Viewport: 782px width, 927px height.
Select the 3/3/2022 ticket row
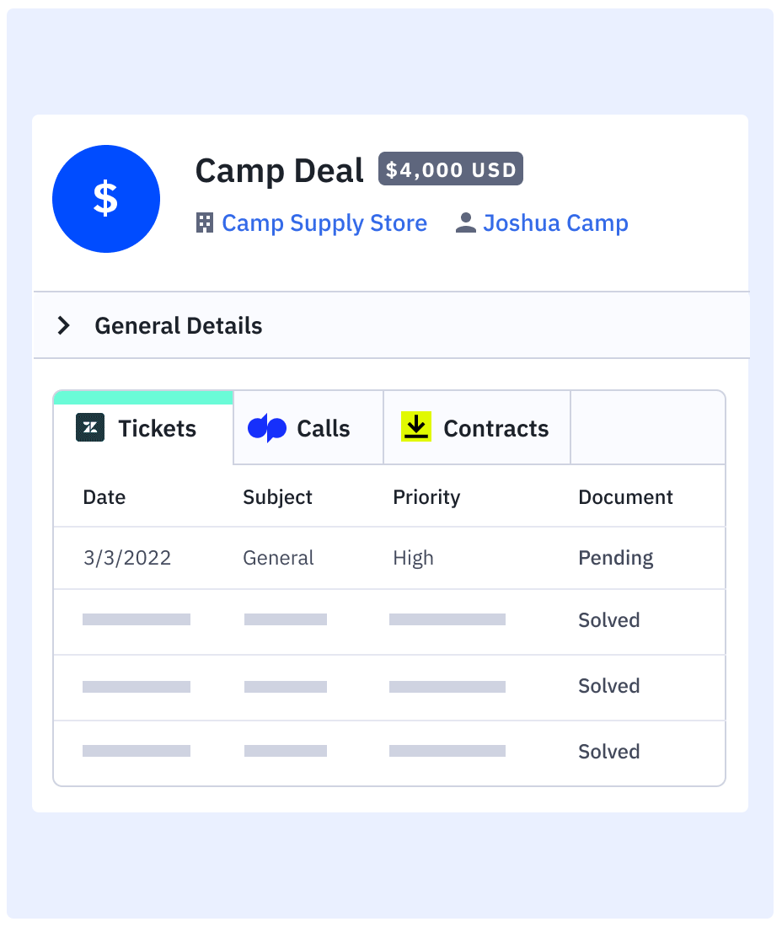[x=389, y=558]
